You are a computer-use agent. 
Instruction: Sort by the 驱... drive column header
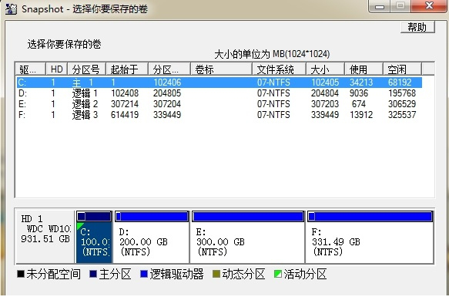point(30,69)
